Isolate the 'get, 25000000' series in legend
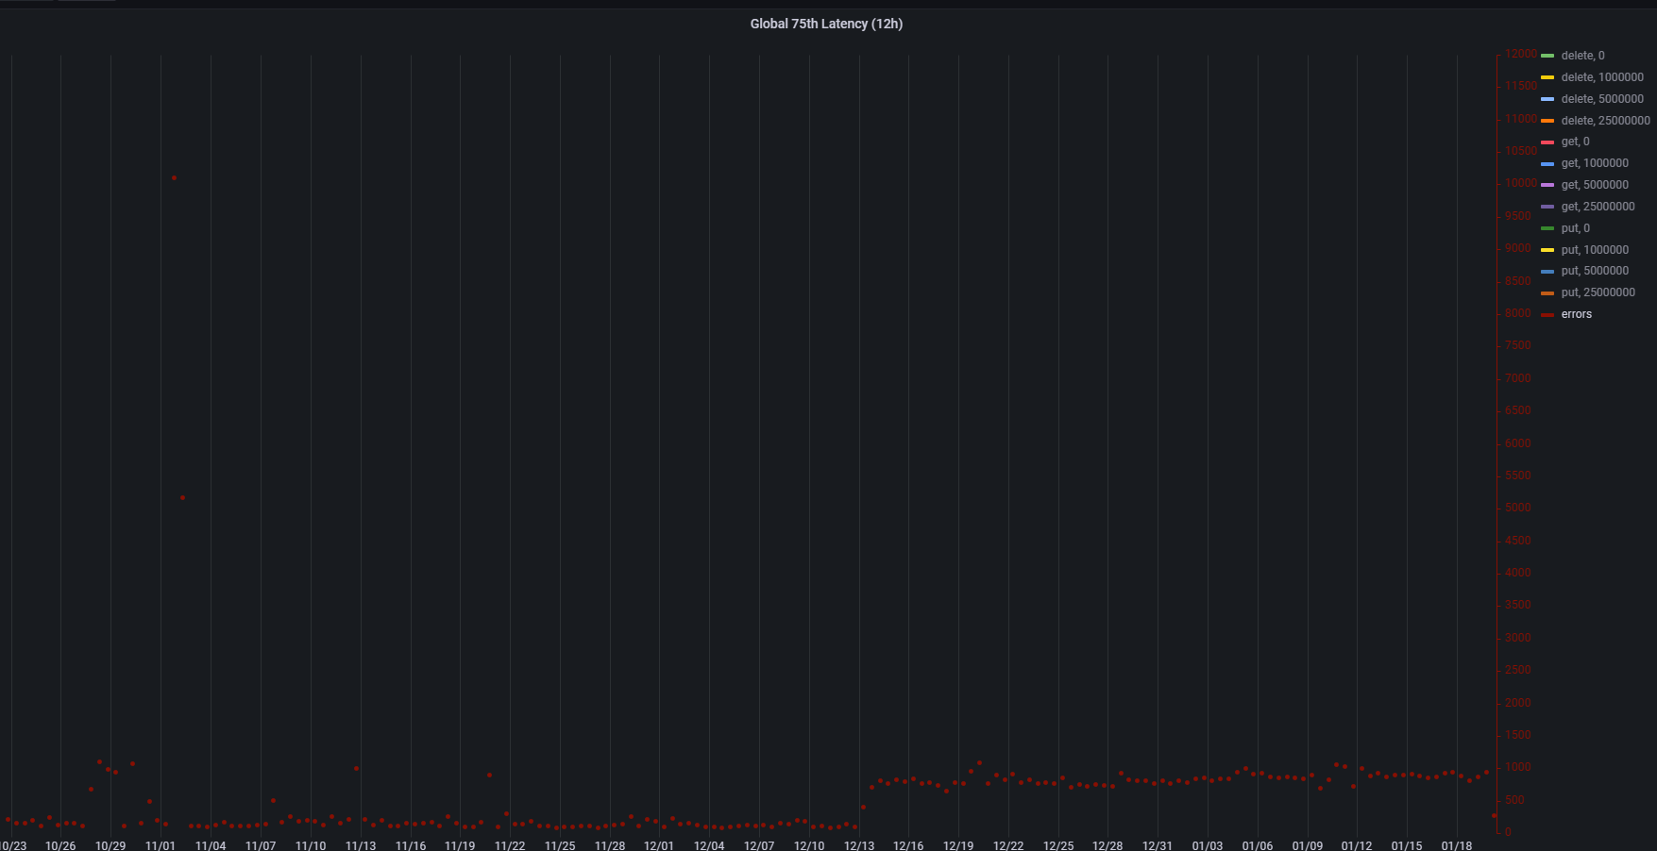Screen dimensions: 1657x851 pyautogui.click(x=1598, y=207)
